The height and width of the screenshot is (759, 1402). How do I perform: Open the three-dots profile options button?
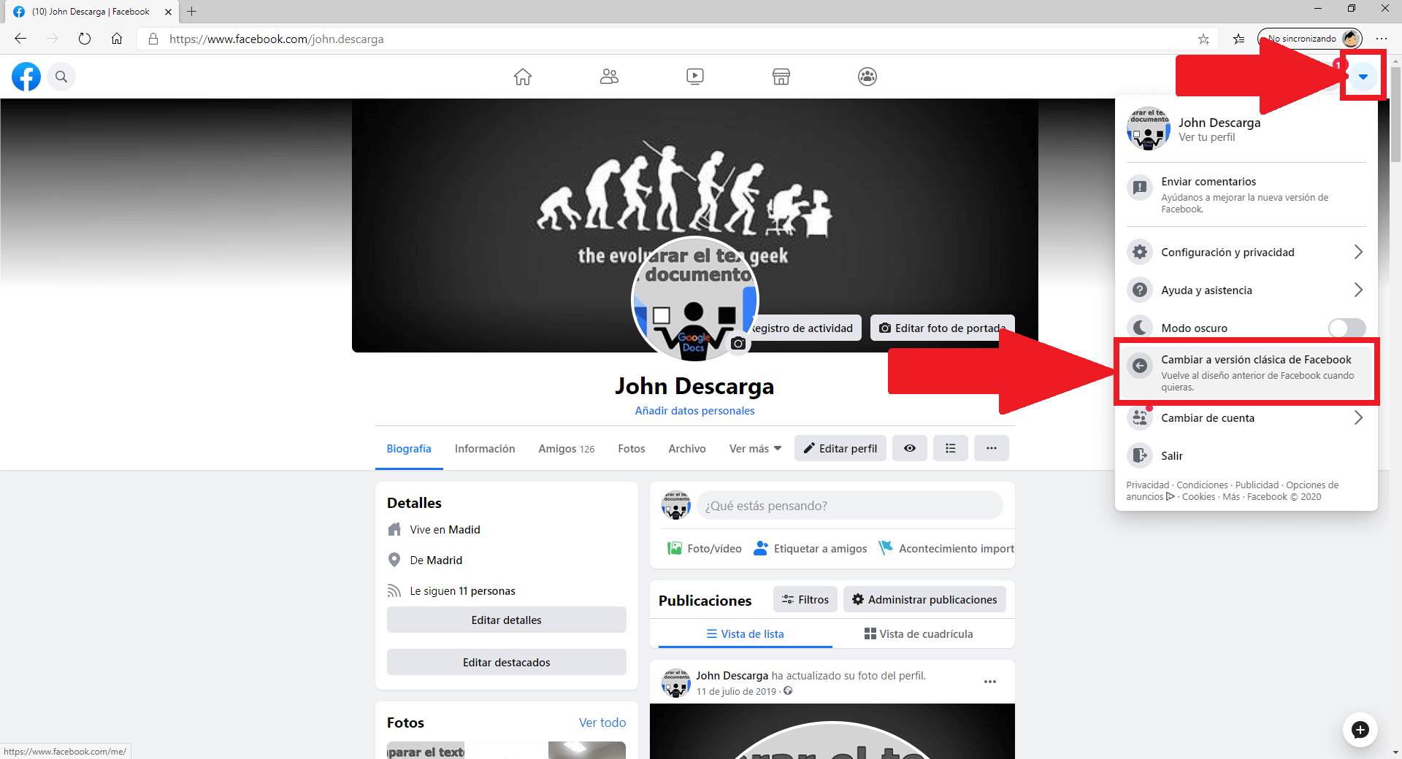(992, 449)
